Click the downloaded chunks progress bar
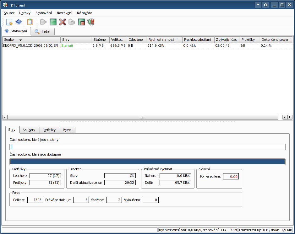Image resolution: width=295 pixels, height=234 pixels. point(148,147)
